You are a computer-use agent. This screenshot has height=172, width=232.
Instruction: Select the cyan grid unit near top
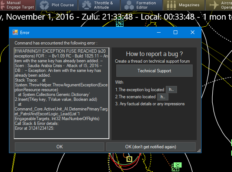tap(120, 23)
